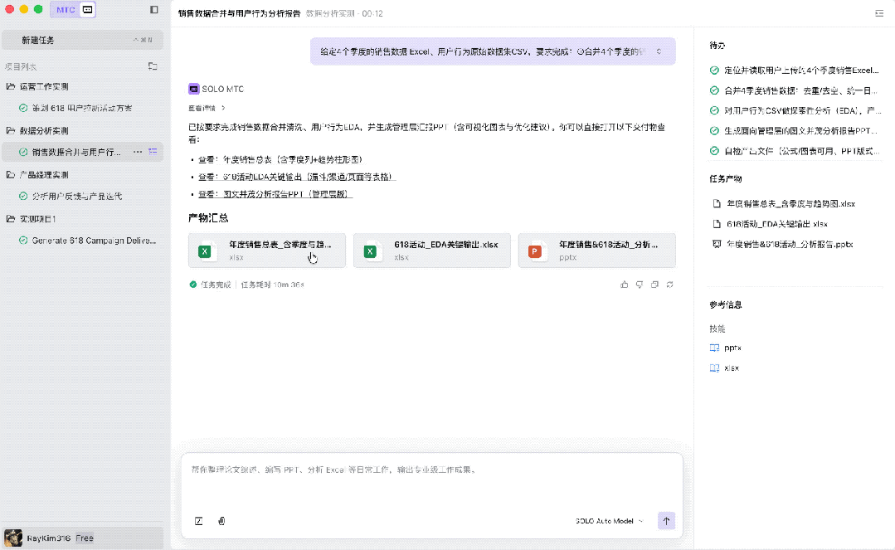Image resolution: width=895 pixels, height=550 pixels.
Task: Click the copy response icon
Action: pos(654,285)
